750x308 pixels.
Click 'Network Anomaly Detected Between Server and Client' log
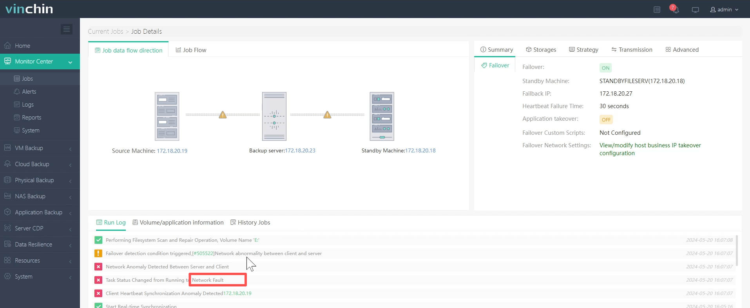tap(167, 267)
